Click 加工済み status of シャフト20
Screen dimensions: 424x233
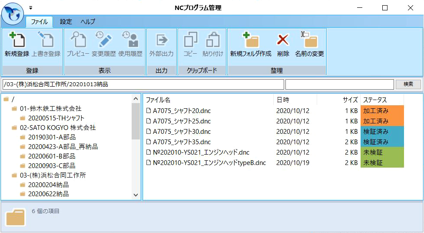tap(382, 111)
